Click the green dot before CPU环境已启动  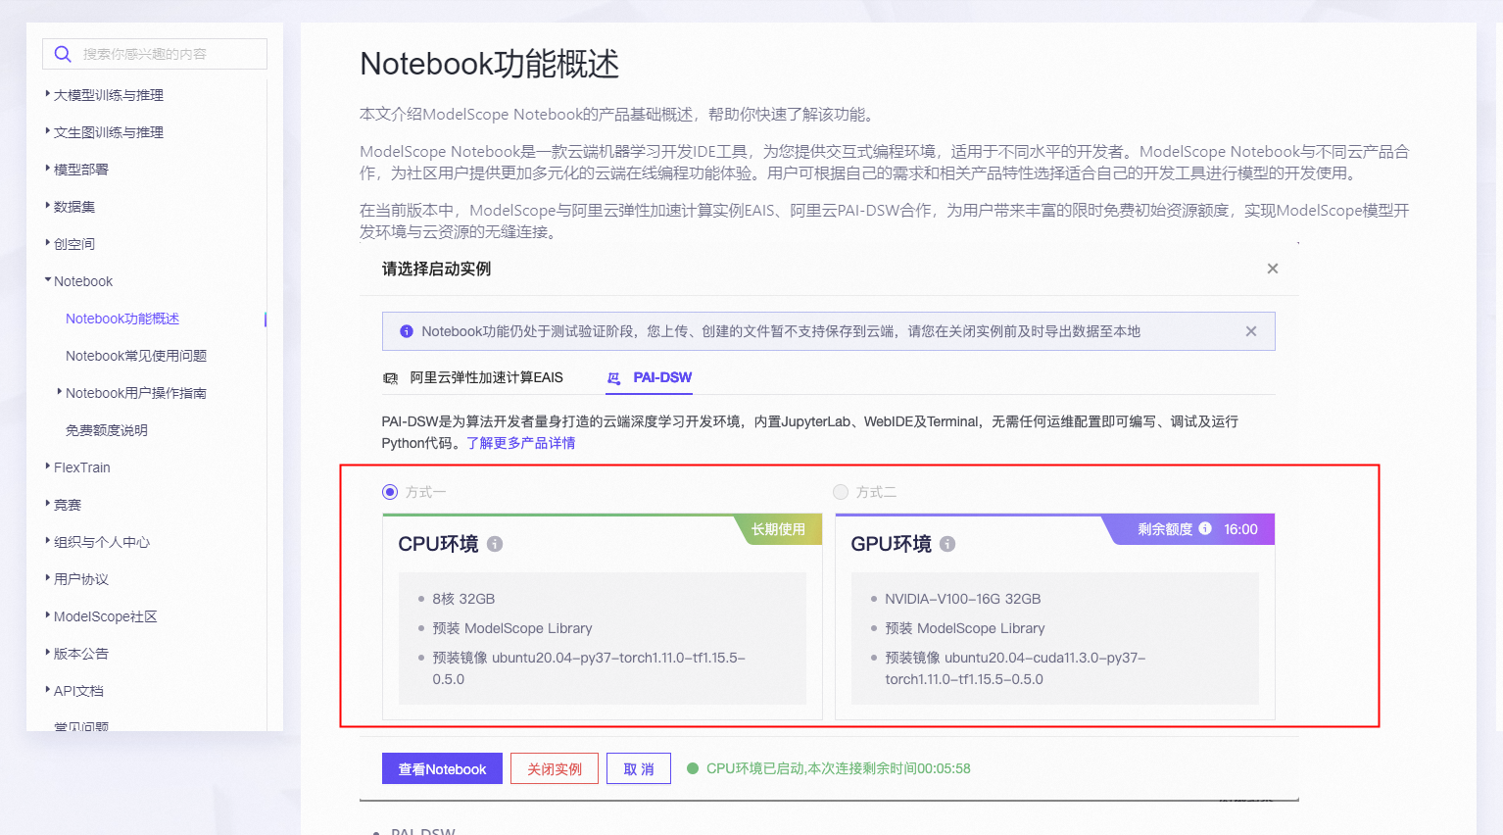click(694, 768)
